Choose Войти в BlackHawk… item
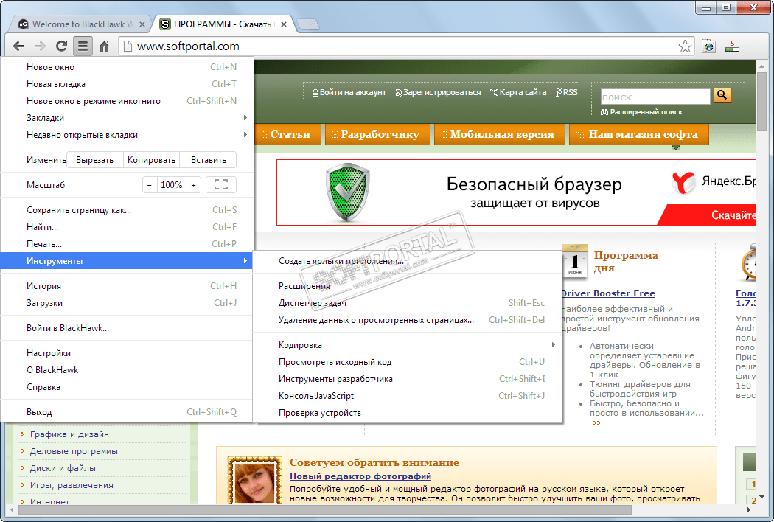 click(126, 328)
